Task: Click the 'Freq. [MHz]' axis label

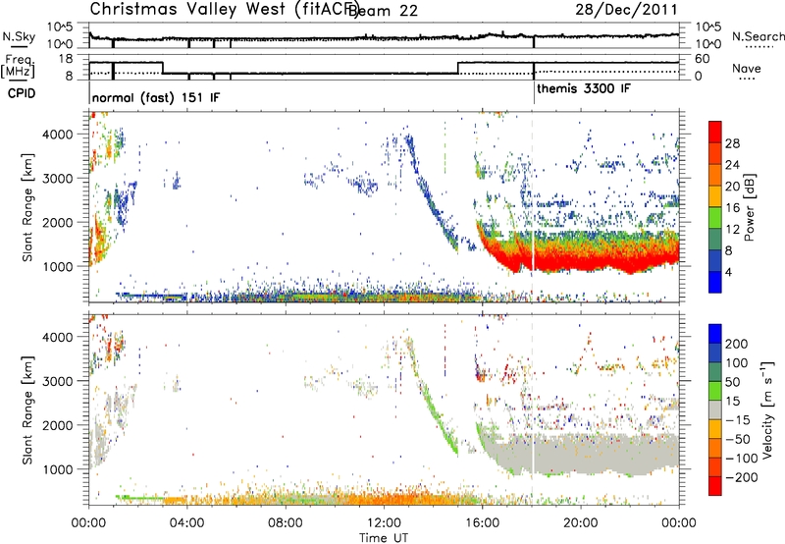Action: [x=18, y=66]
